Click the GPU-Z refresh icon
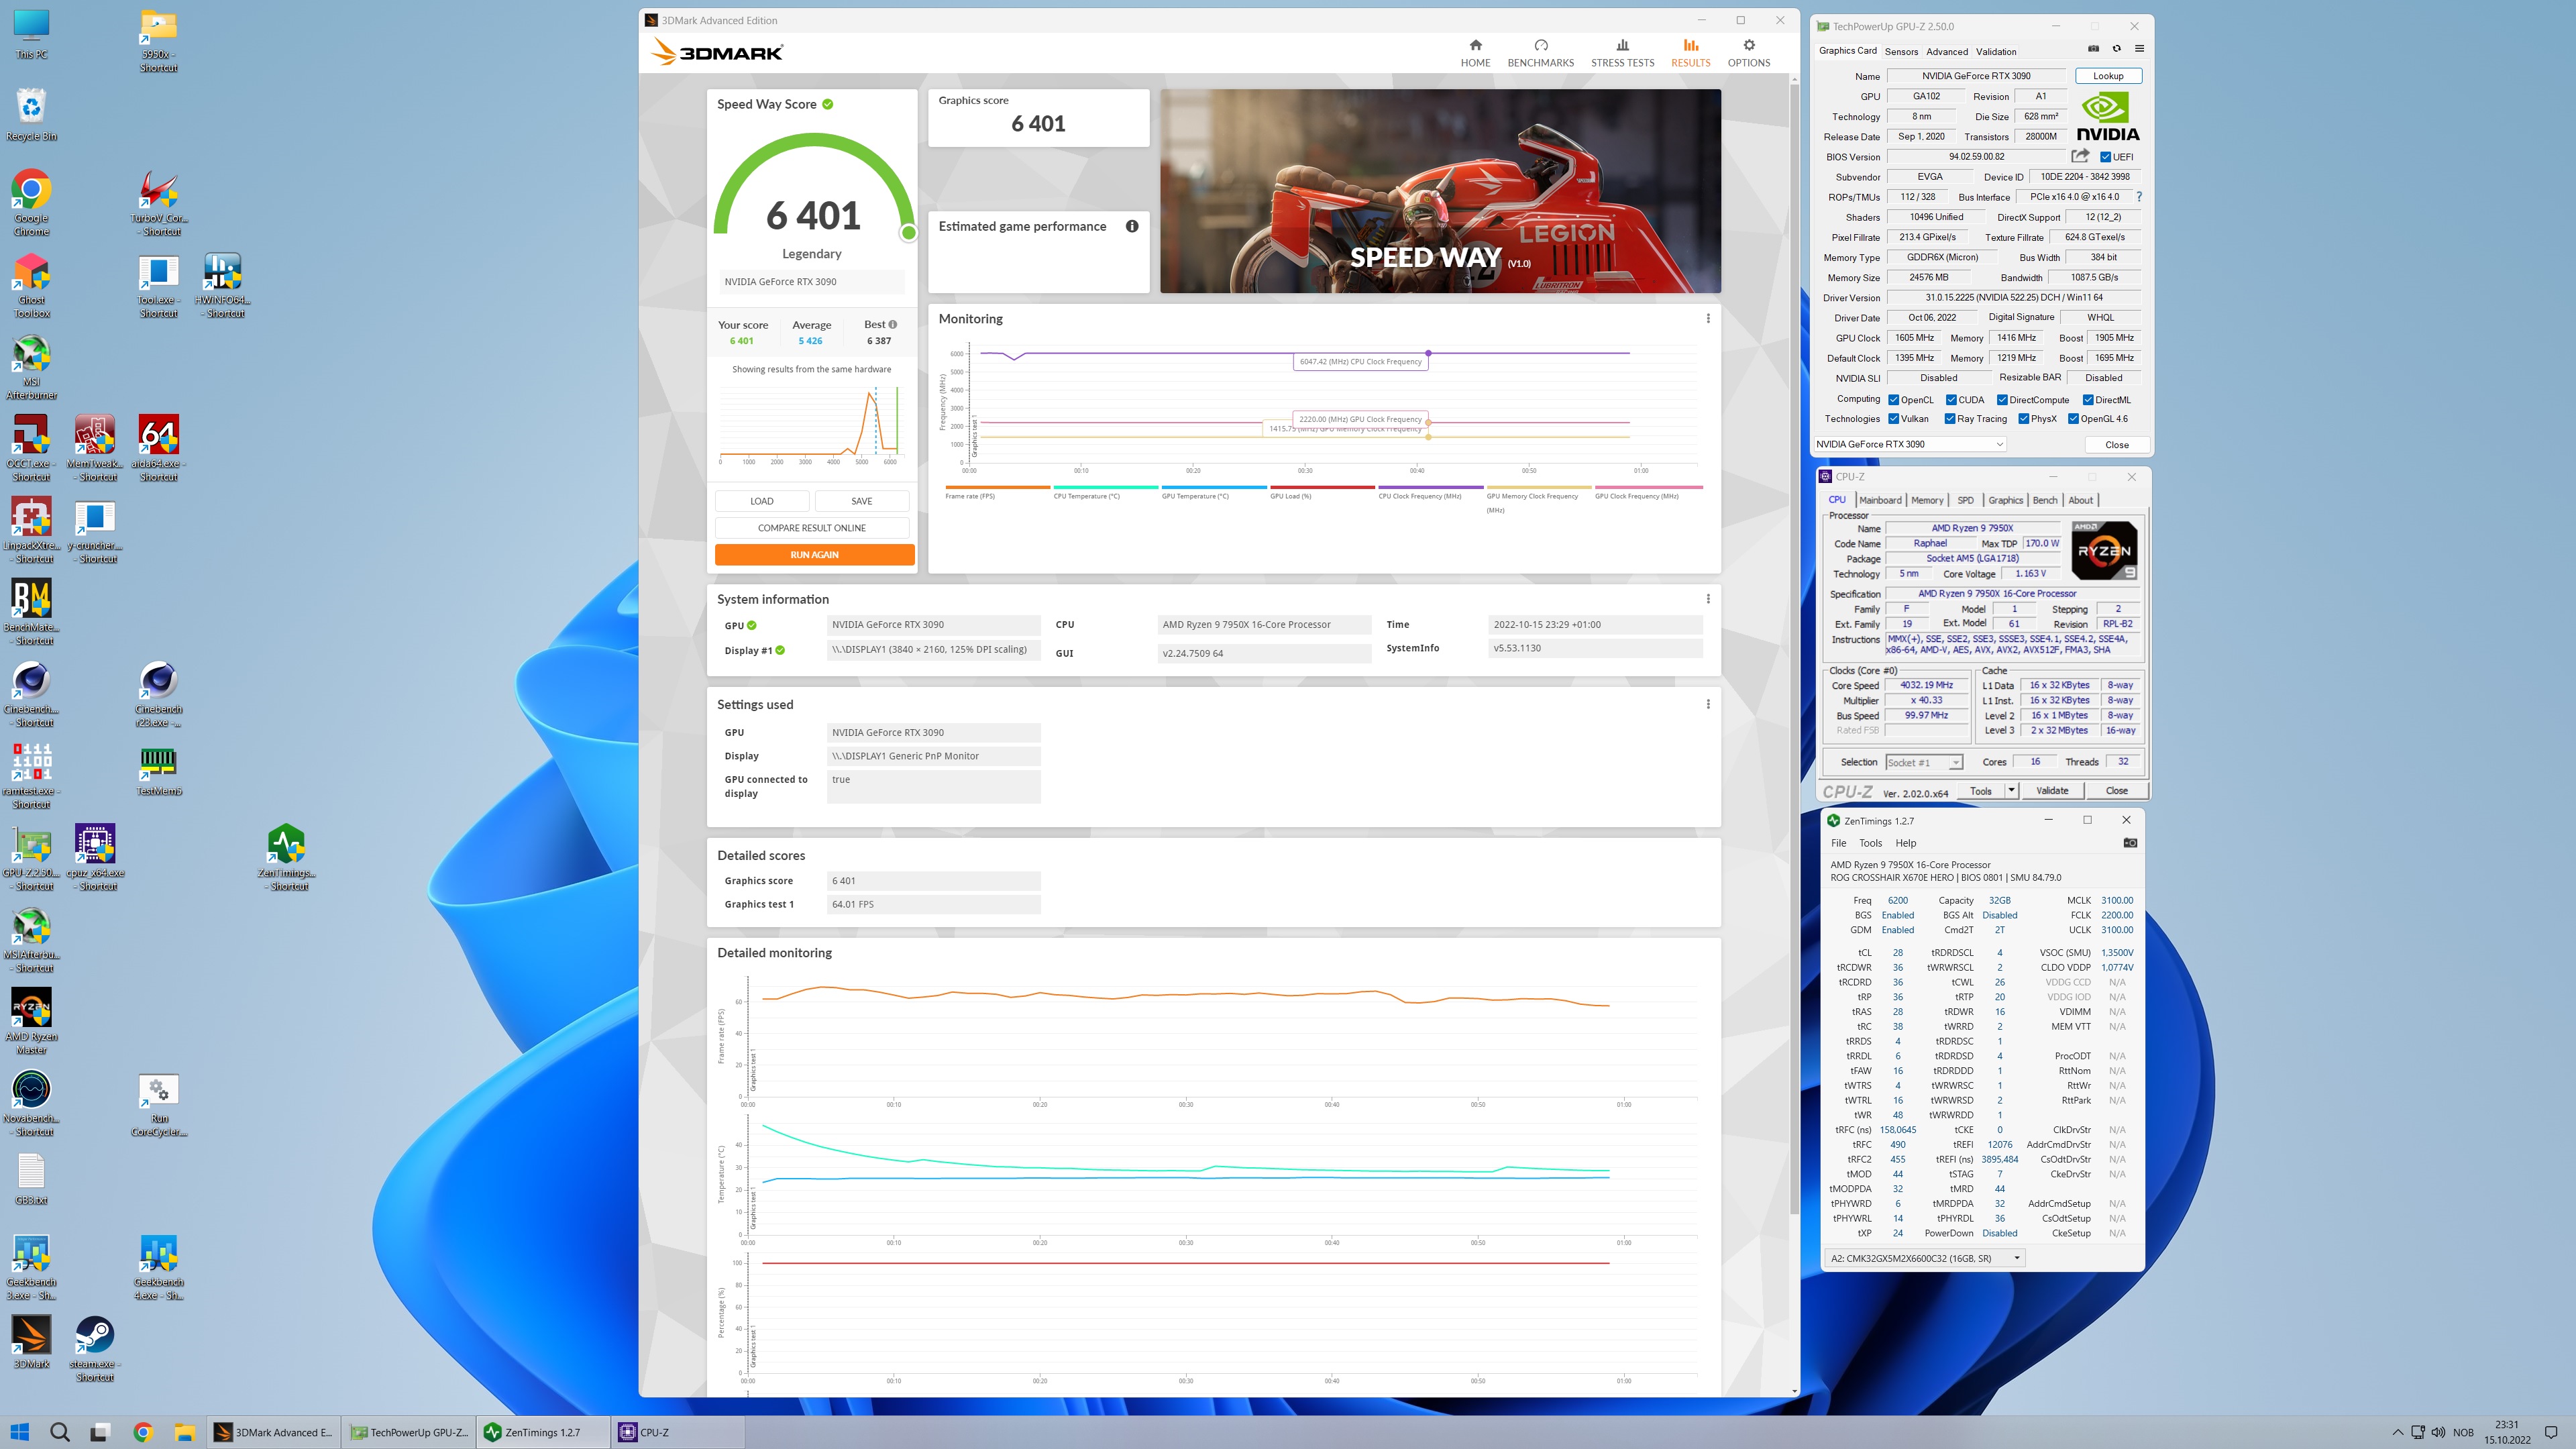 click(x=2116, y=49)
